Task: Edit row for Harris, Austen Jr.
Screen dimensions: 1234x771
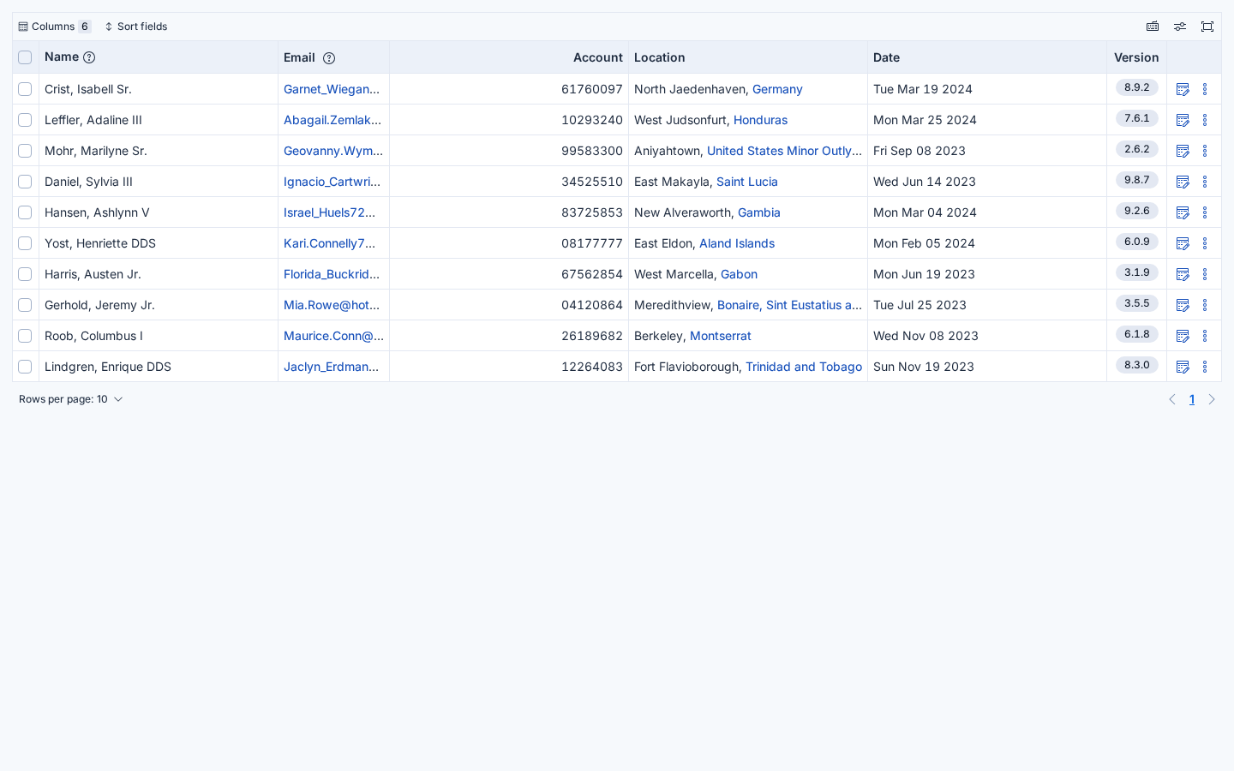Action: coord(1183,274)
